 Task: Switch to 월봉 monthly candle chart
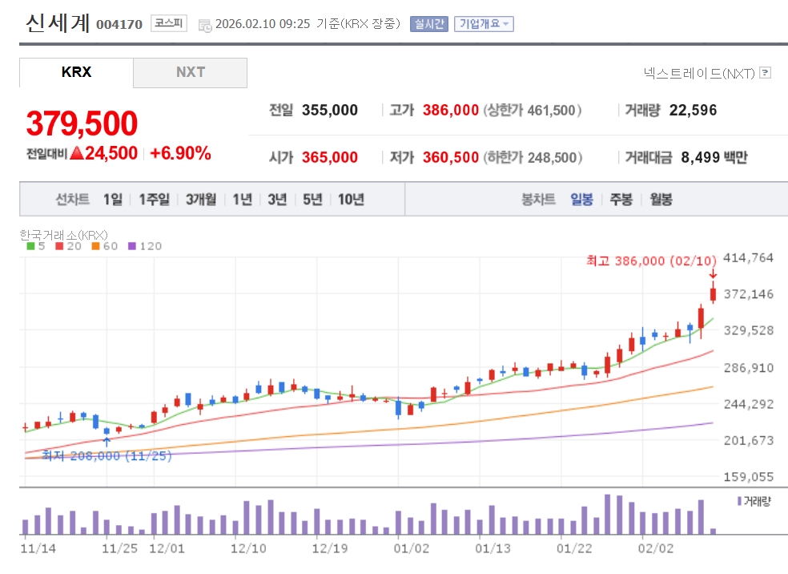point(661,200)
